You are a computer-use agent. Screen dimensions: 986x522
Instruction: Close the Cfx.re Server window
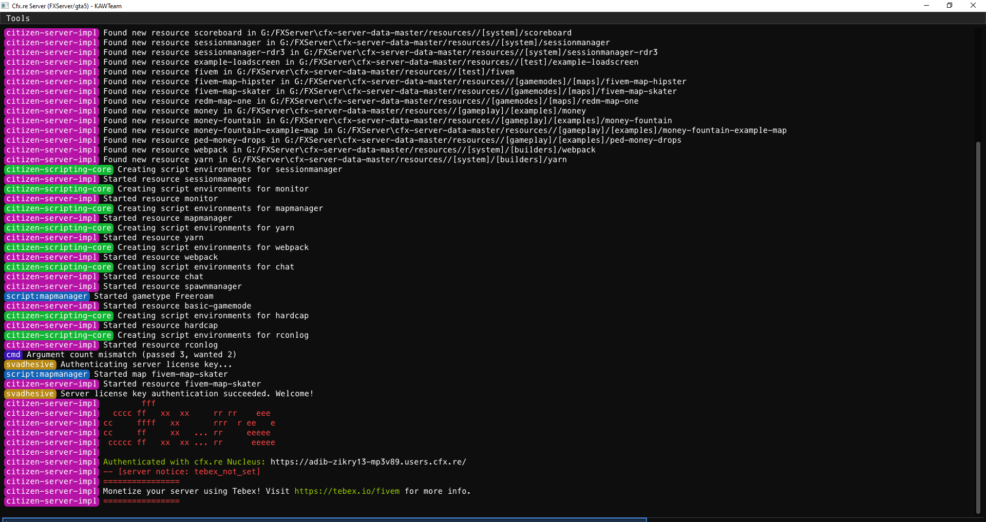(973, 6)
